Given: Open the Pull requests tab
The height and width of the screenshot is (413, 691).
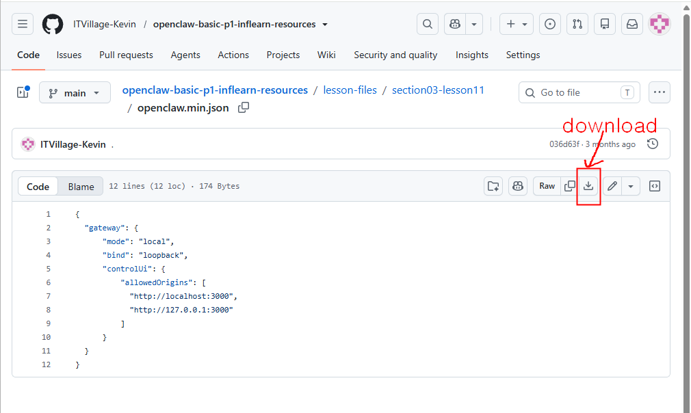Looking at the screenshot, I should tap(126, 55).
